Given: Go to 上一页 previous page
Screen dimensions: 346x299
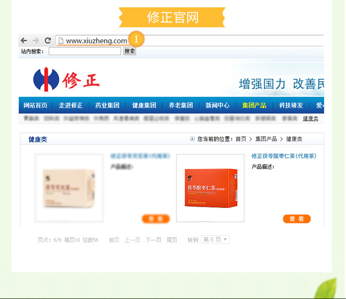Looking at the screenshot, I should click(133, 240).
